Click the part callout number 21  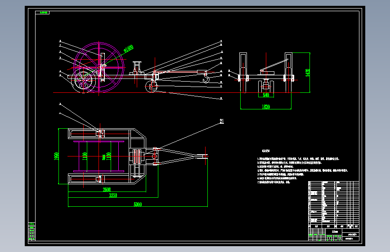[x=222, y=121]
